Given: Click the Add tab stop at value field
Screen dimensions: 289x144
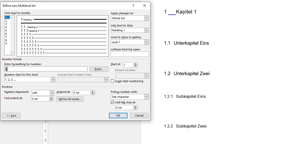Looking at the screenshot, I should [x=124, y=108].
